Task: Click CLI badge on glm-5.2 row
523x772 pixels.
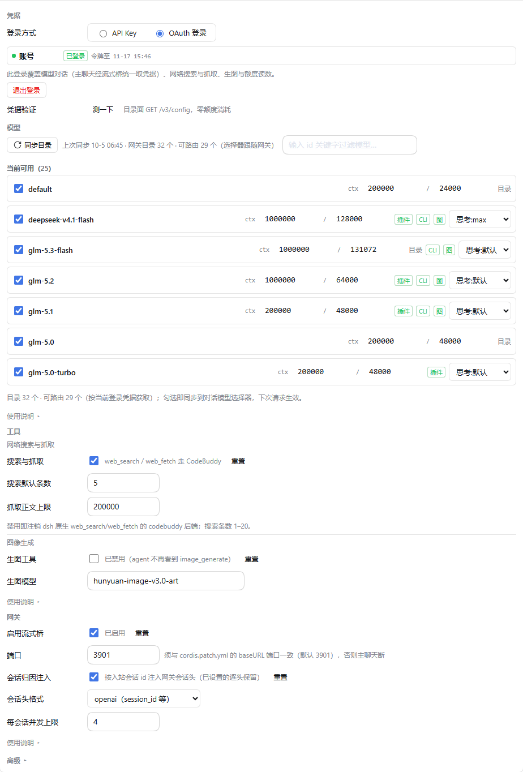Action: click(x=423, y=281)
